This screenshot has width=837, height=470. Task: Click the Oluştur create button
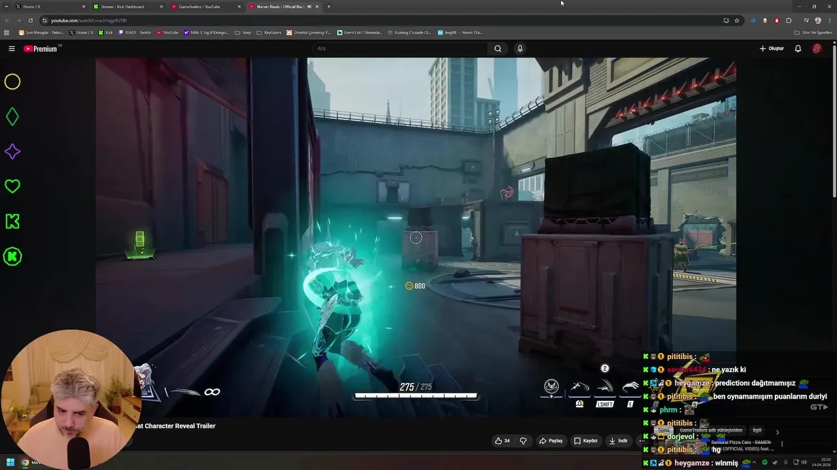click(772, 48)
